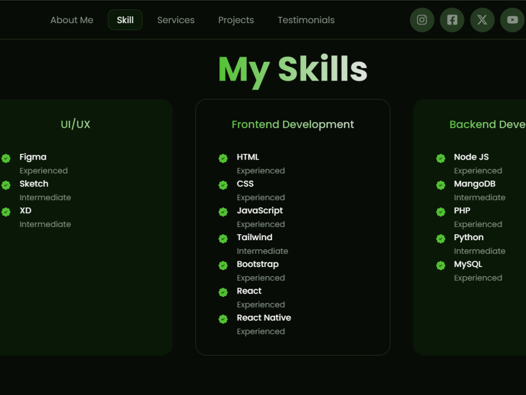Click the check badge next to MangoDB

click(441, 185)
